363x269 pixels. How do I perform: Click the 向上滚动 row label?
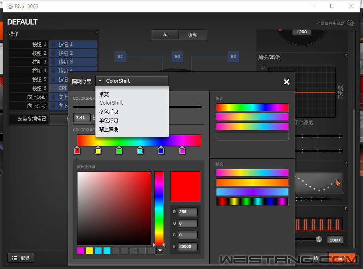tap(37, 97)
